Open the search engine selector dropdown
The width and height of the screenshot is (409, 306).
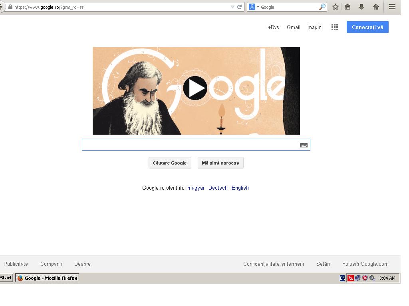coord(254,7)
